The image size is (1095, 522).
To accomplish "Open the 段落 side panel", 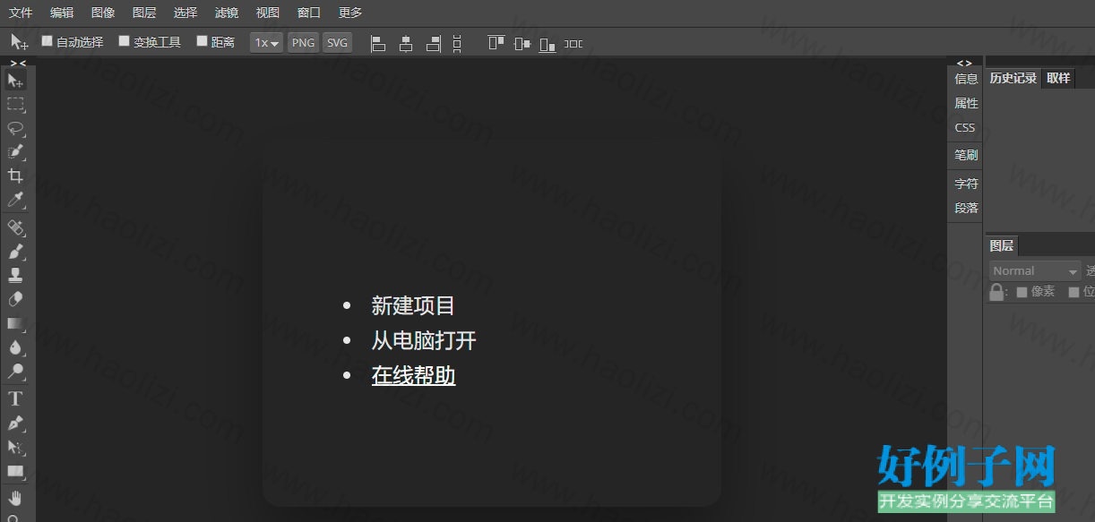I will pos(966,208).
